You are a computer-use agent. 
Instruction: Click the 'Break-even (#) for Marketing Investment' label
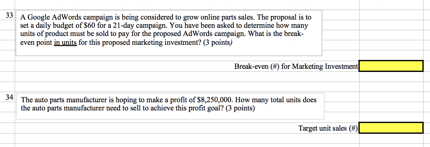coord(296,66)
